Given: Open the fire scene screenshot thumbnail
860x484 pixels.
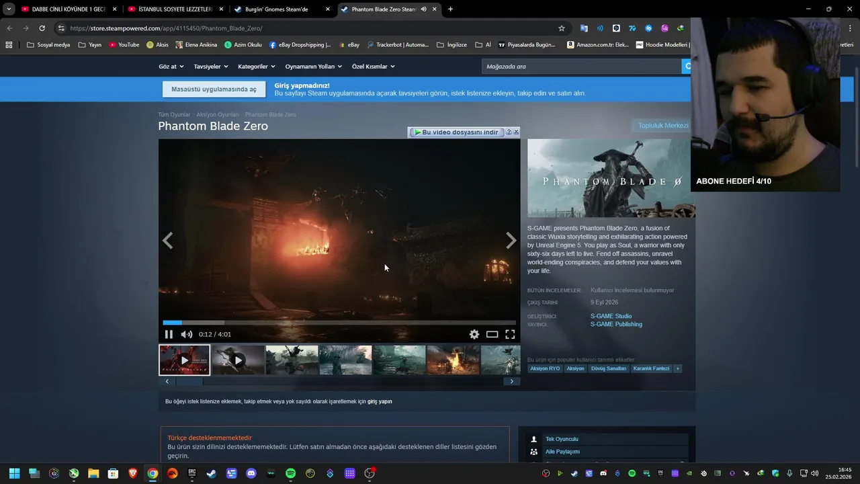Looking at the screenshot, I should pyautogui.click(x=453, y=360).
